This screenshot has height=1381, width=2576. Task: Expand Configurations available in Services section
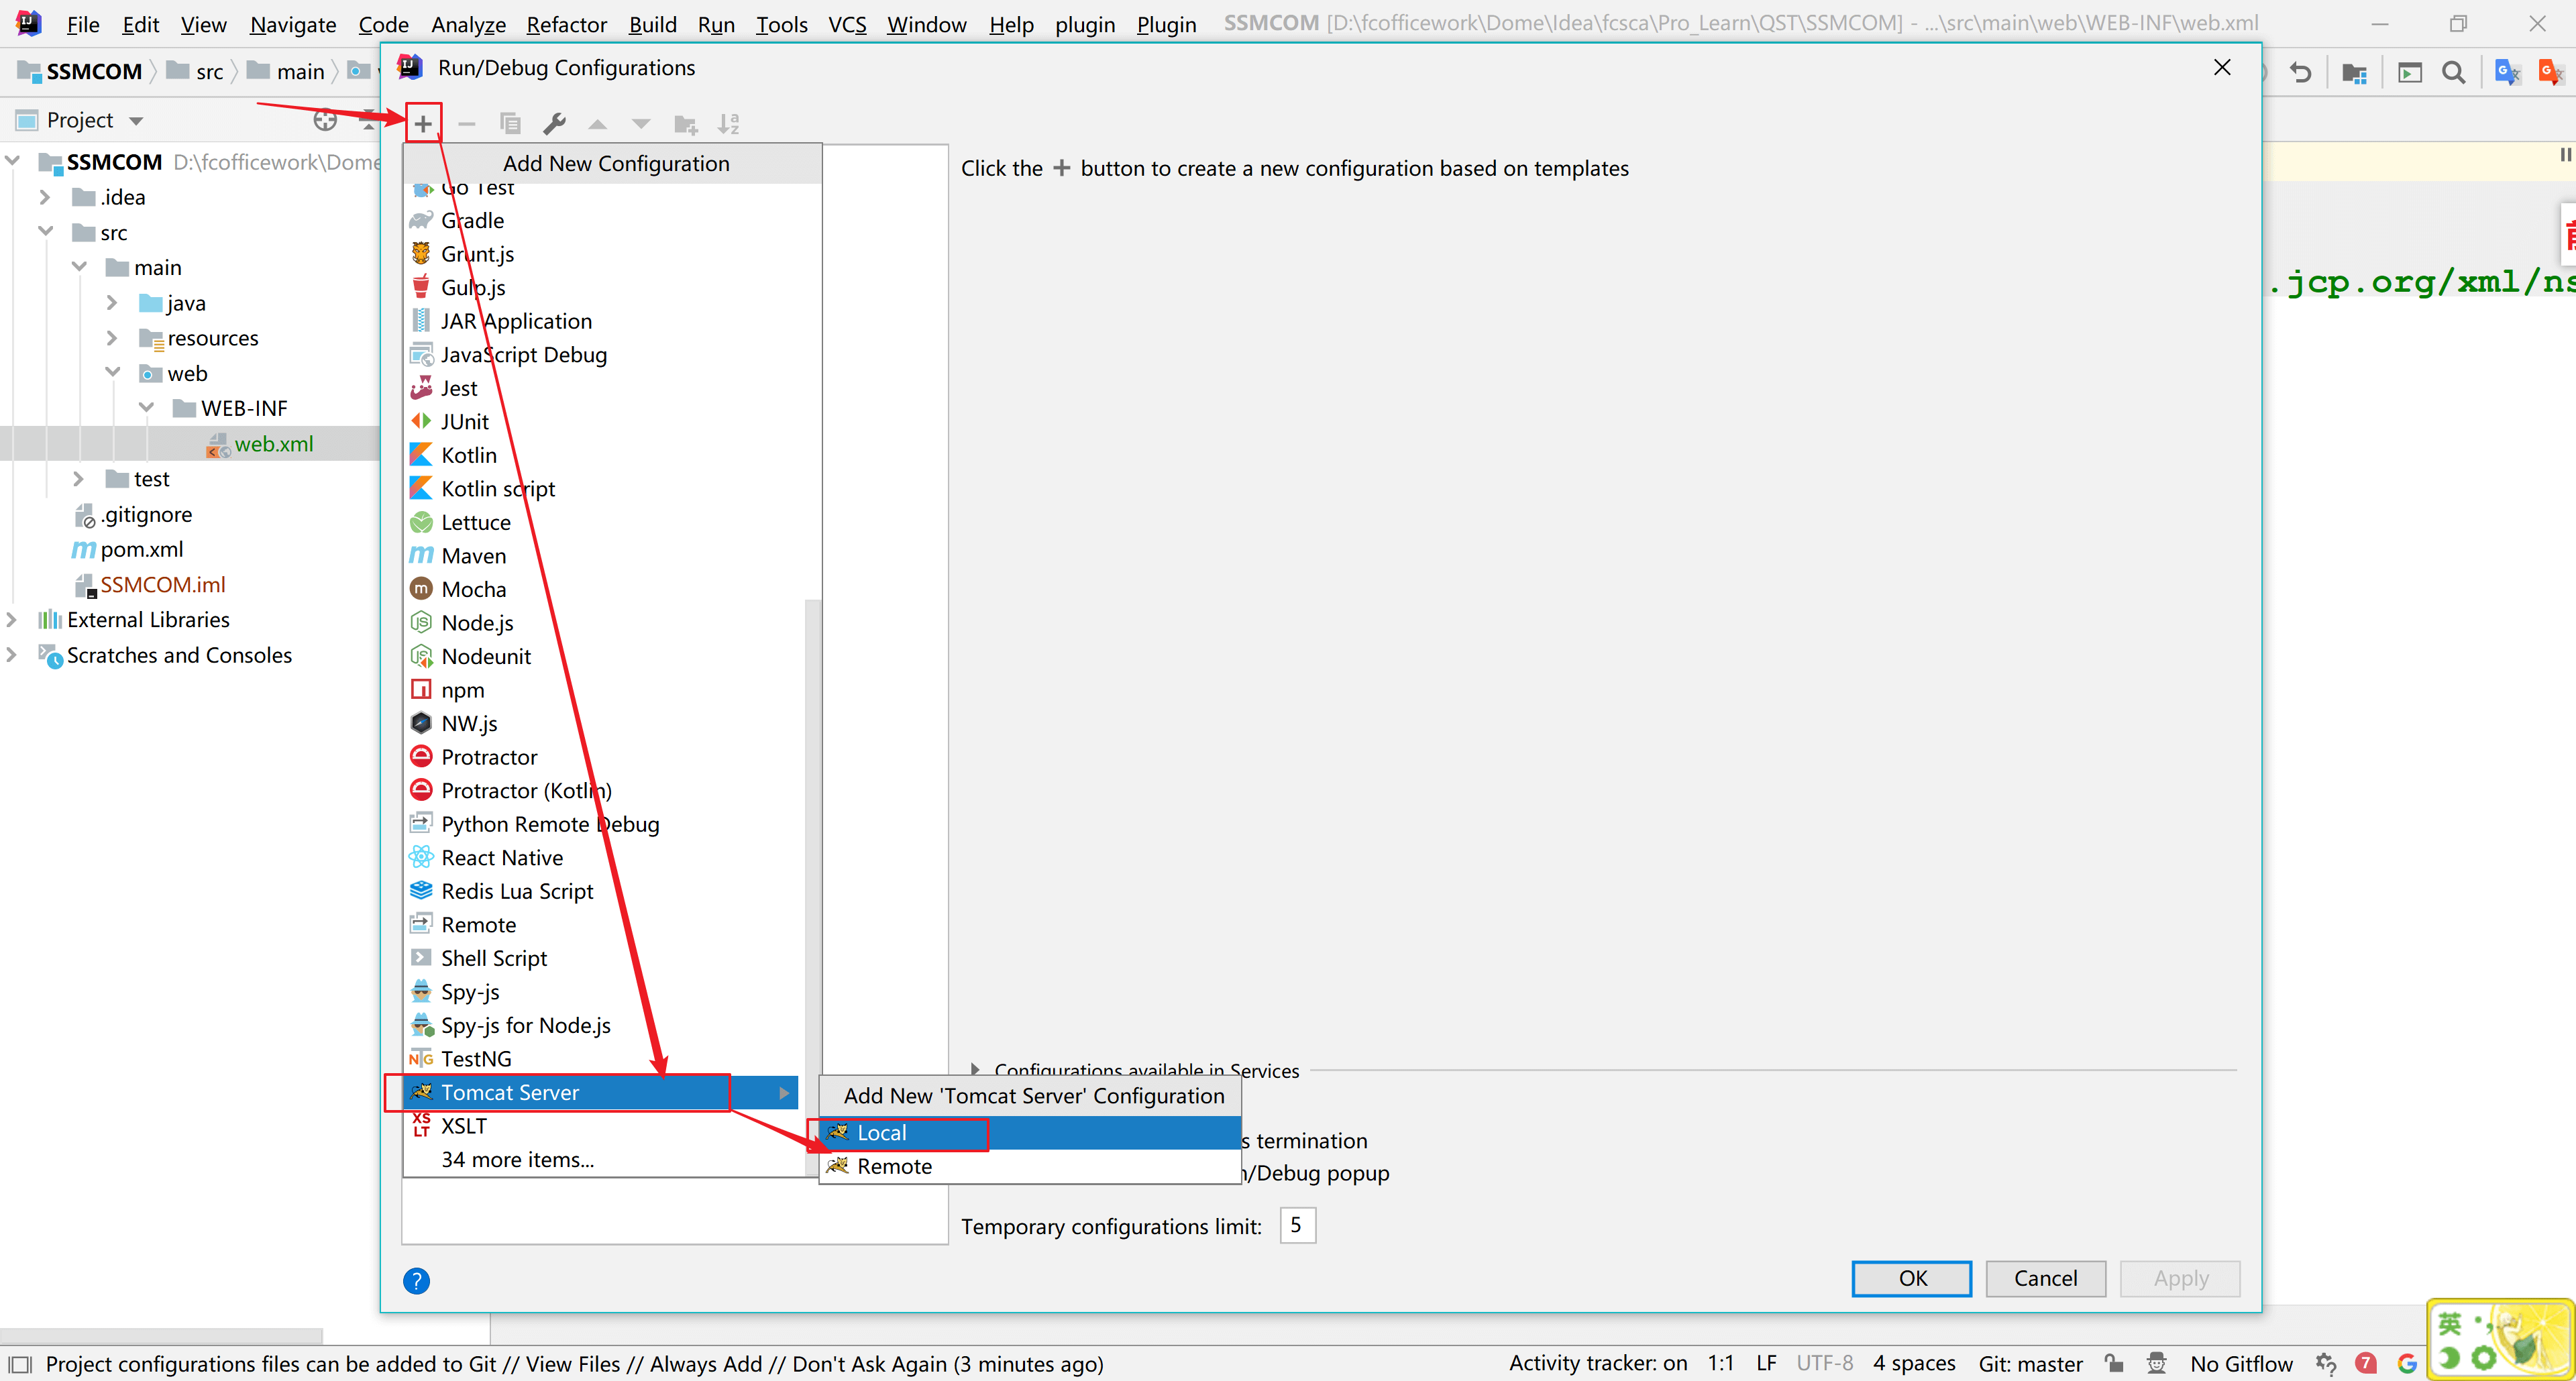[x=975, y=1069]
